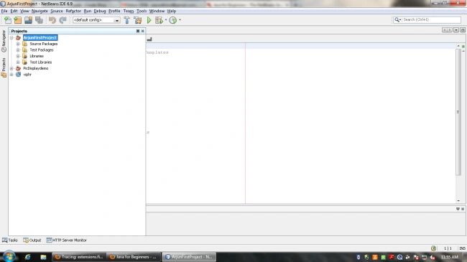Open the Debug Main Project dropdown arrow
467x262 pixels.
[166, 20]
